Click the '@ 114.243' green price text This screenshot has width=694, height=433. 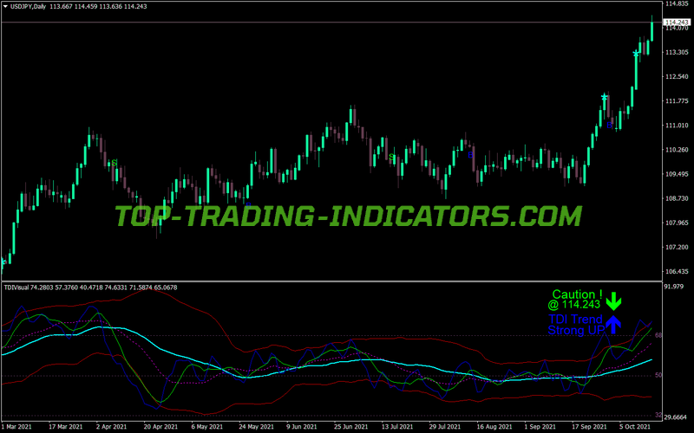[x=574, y=305]
